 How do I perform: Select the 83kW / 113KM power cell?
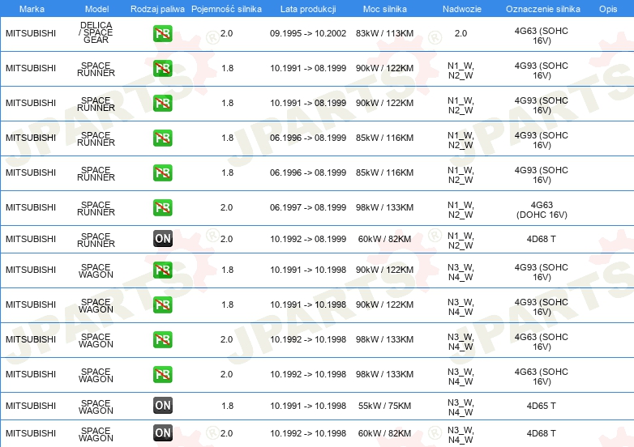pos(384,33)
